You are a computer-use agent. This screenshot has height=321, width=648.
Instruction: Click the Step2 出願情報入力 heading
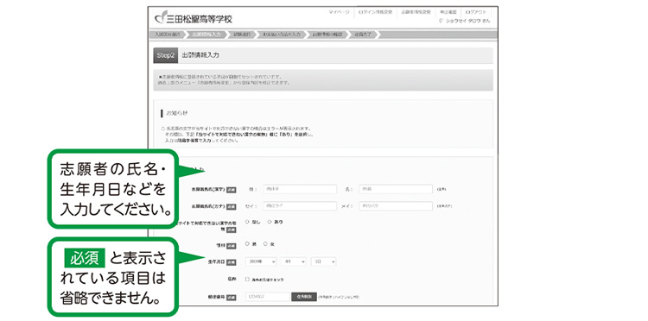(x=323, y=56)
